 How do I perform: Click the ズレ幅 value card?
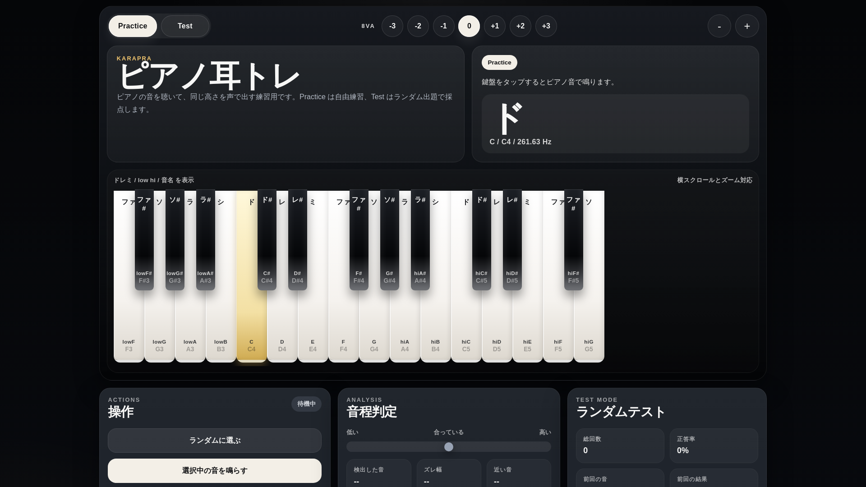point(449,473)
